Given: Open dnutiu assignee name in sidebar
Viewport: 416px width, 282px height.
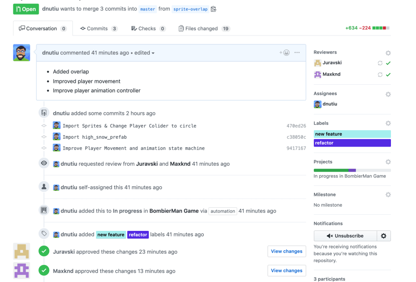Looking at the screenshot, I should tap(330, 104).
